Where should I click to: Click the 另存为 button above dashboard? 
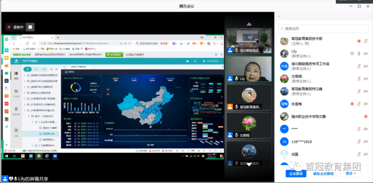coord(69,72)
